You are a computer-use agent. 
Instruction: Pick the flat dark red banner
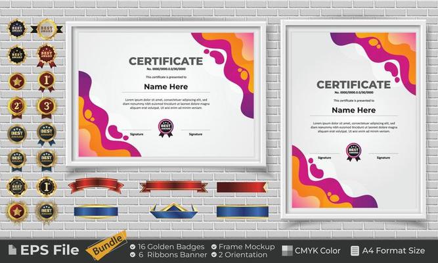[x=242, y=187]
